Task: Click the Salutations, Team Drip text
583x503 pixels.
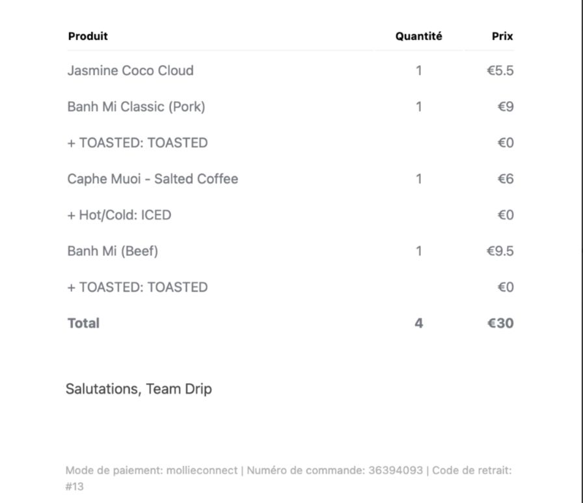Action: pyautogui.click(x=139, y=389)
